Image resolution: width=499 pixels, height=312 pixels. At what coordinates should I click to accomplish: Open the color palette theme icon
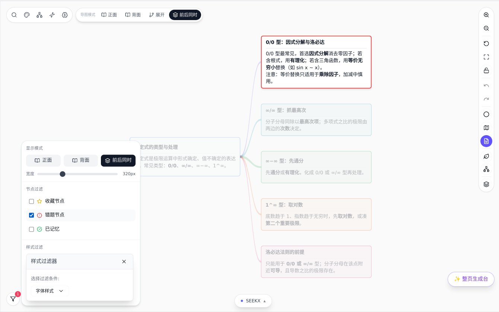click(x=27, y=15)
